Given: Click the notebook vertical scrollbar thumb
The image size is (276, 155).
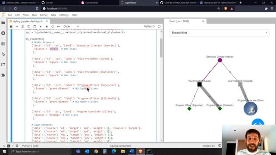Looking at the screenshot, I should point(161,48).
